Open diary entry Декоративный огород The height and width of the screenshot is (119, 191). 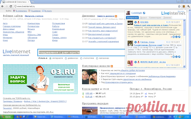click(x=99, y=35)
